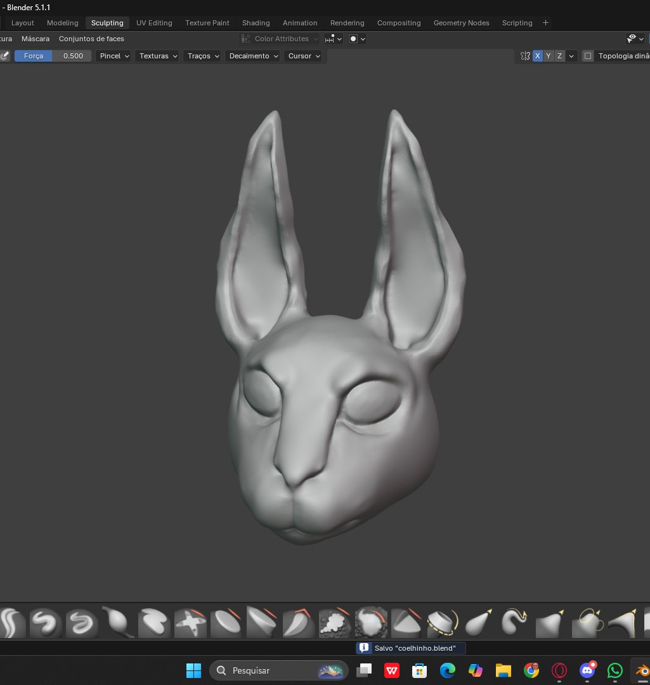Disable X axis symmetry
This screenshot has height=685, width=650.
click(x=537, y=56)
